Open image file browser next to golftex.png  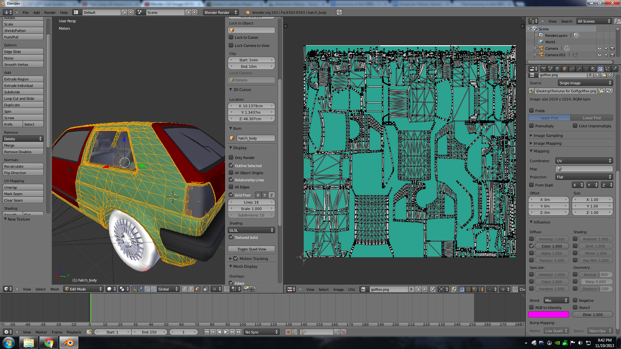pos(601,91)
